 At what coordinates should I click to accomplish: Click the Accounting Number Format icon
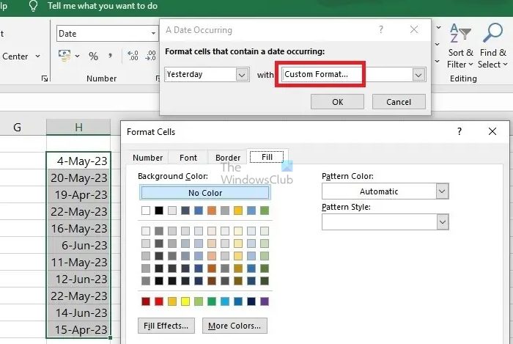coord(66,56)
